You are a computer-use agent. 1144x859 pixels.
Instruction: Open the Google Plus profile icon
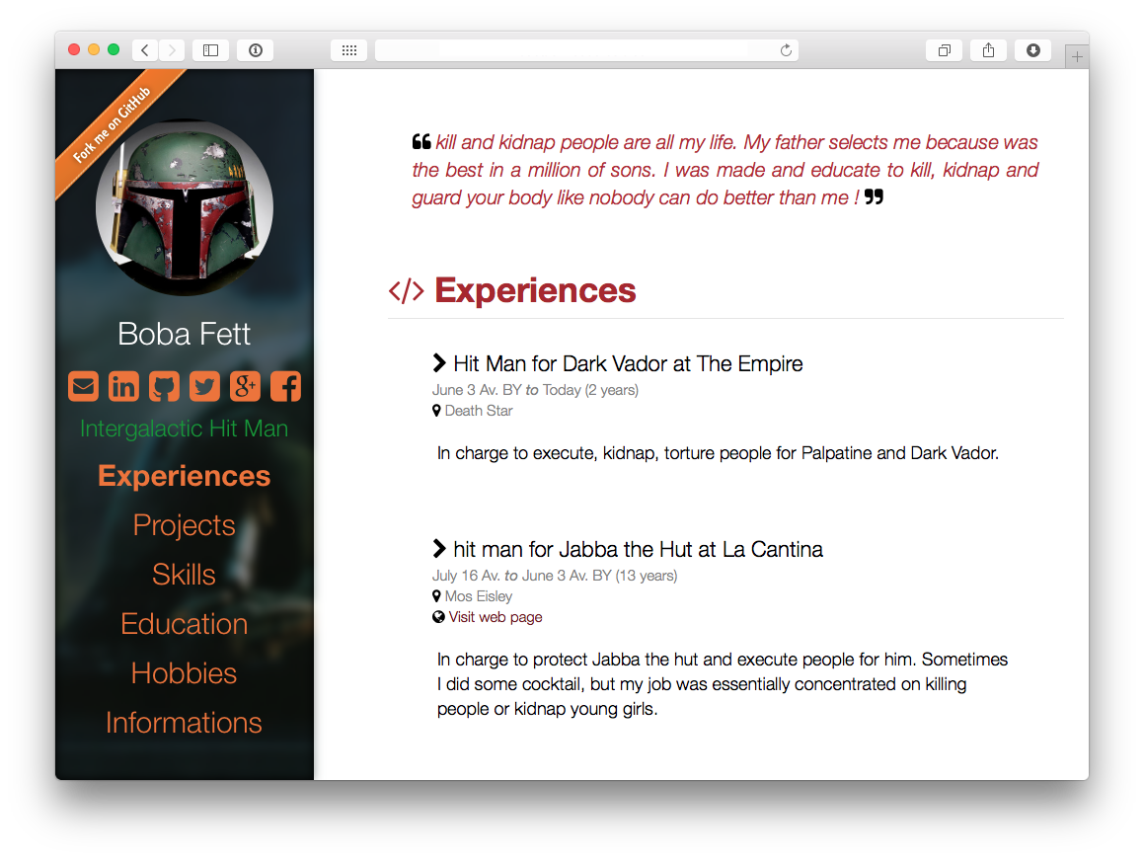245,386
